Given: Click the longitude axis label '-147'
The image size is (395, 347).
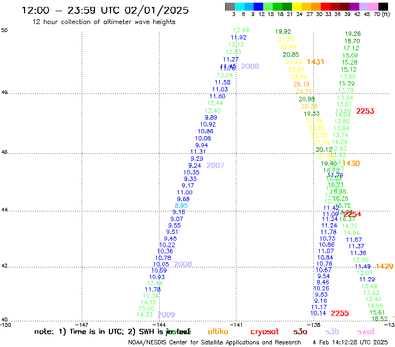Looking at the screenshot, I should [81, 325].
